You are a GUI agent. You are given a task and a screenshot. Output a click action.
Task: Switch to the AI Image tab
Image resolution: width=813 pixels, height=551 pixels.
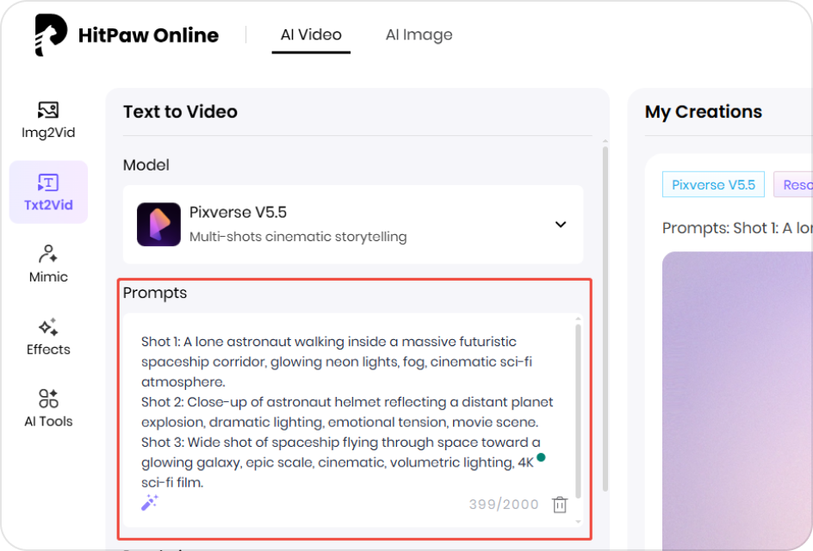pyautogui.click(x=419, y=34)
